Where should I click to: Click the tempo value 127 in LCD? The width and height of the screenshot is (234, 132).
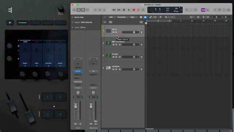click(x=167, y=9)
